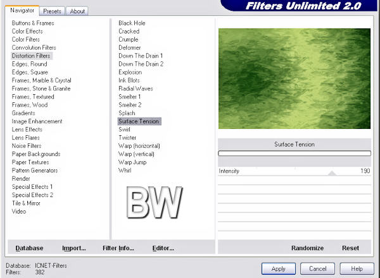Select the Warp Jump filter
The width and height of the screenshot is (380, 278).
pyautogui.click(x=132, y=162)
